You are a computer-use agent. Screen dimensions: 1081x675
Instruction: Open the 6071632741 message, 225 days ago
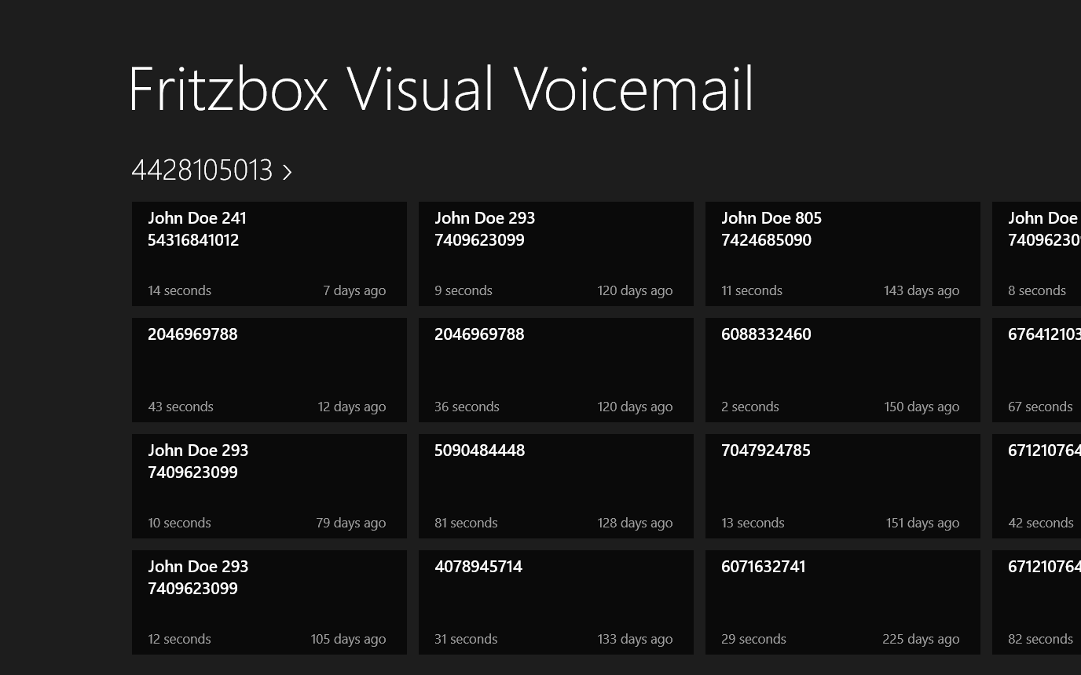842,602
